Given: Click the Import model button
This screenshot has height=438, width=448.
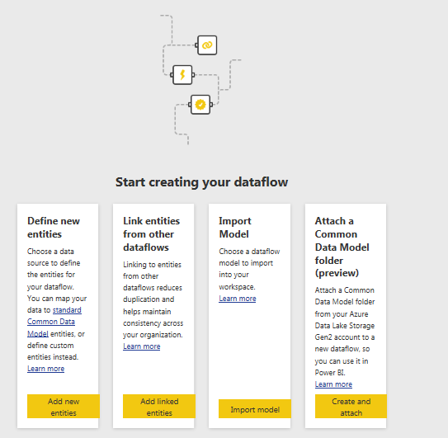Looking at the screenshot, I should pos(255,409).
